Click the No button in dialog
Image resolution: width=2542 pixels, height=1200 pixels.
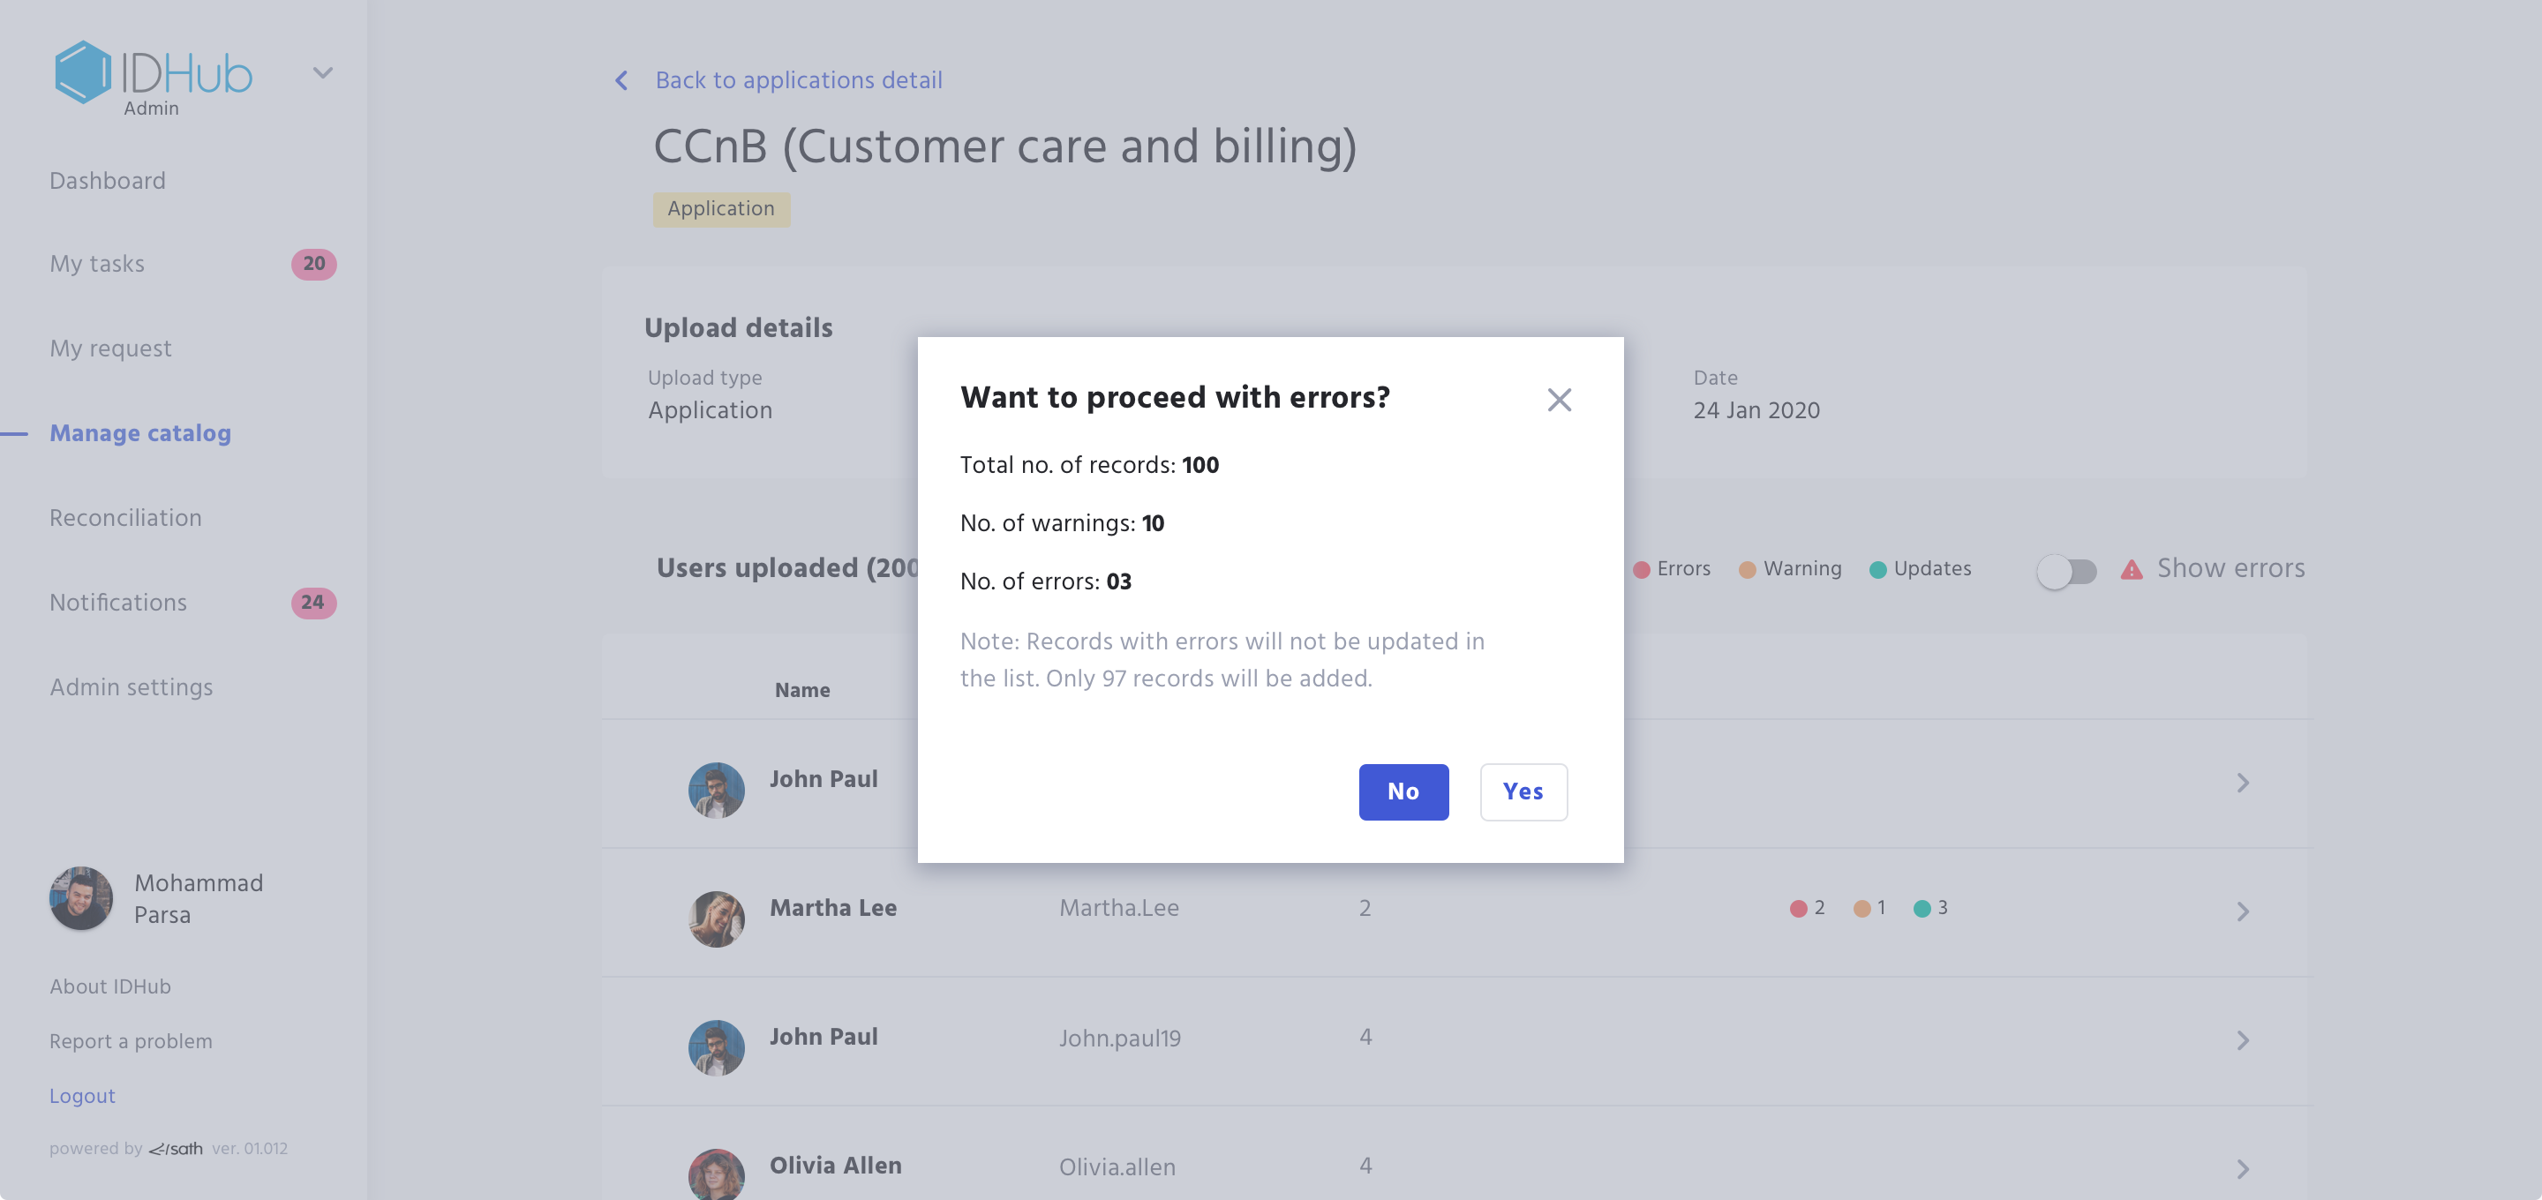1403,791
